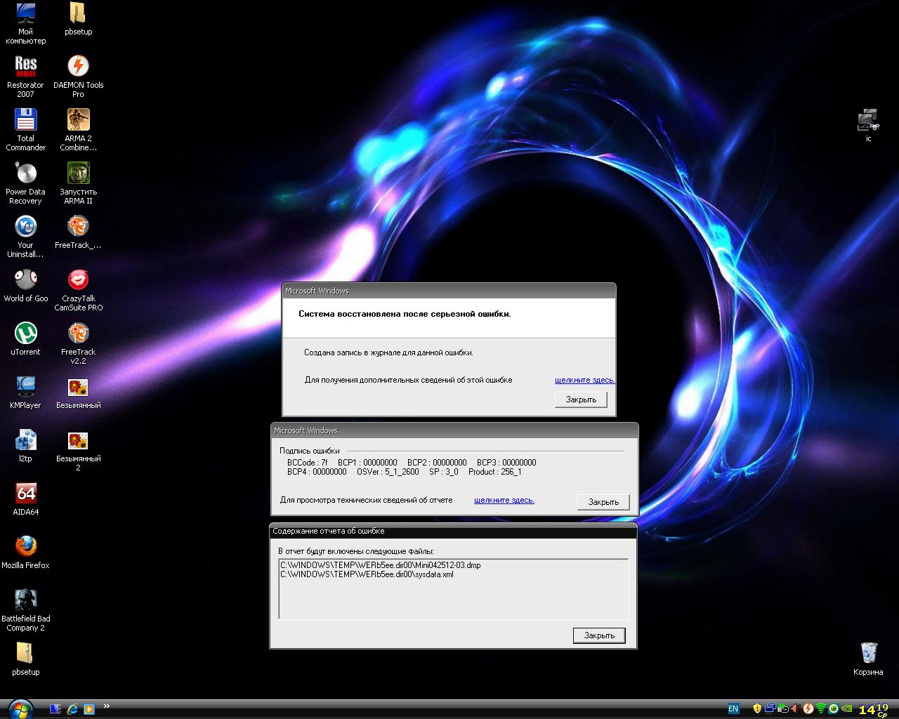Viewport: 899px width, 719px height.
Task: Close the "Система восстановлена" dialog with Закрыть
Action: 581,400
